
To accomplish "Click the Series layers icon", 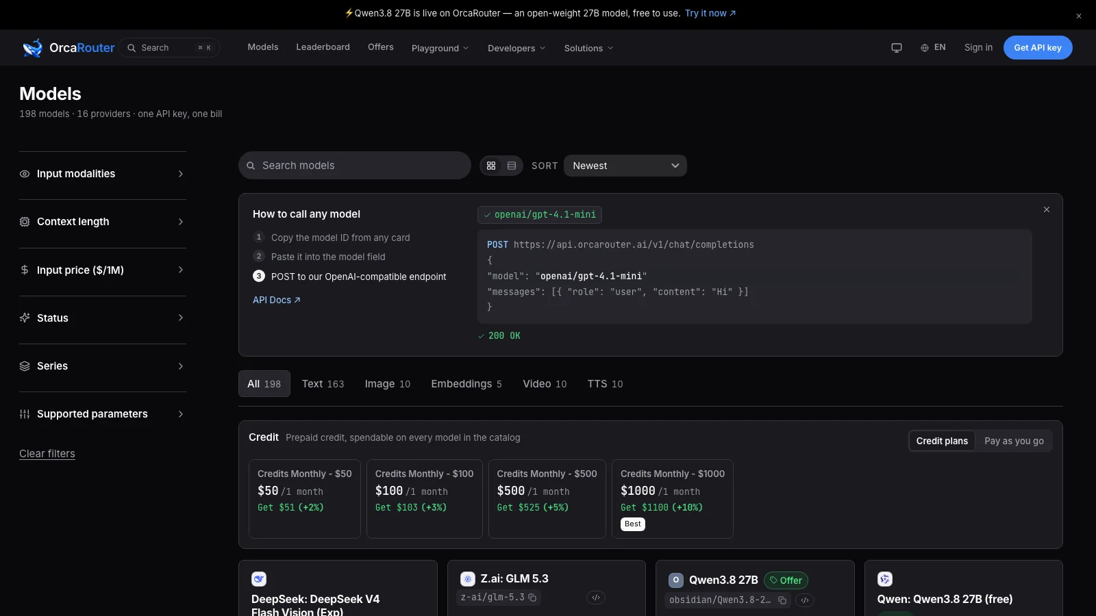I will (x=25, y=366).
